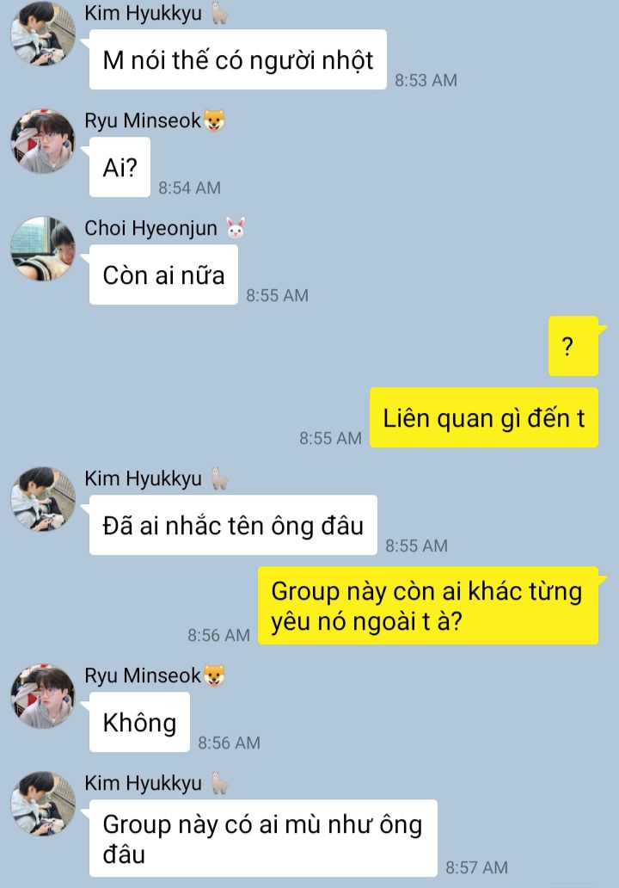Click the Choi Hyeonjun sender name
This screenshot has height=888, width=619.
(151, 228)
